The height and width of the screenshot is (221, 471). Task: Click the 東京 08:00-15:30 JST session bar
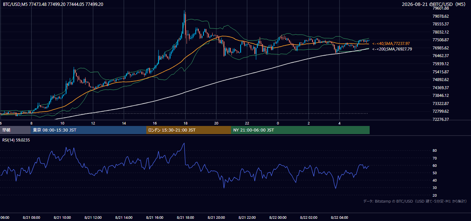89,130
